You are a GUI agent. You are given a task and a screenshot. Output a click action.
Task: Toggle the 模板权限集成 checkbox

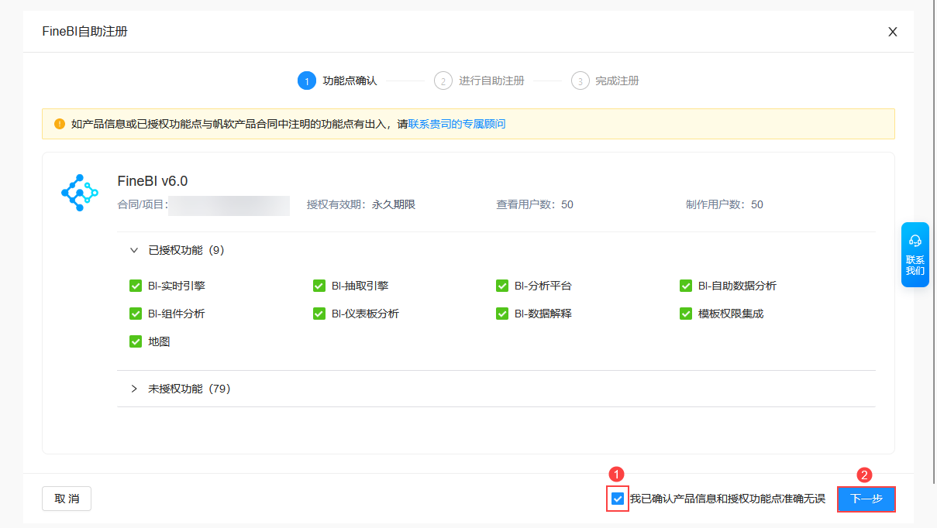685,314
